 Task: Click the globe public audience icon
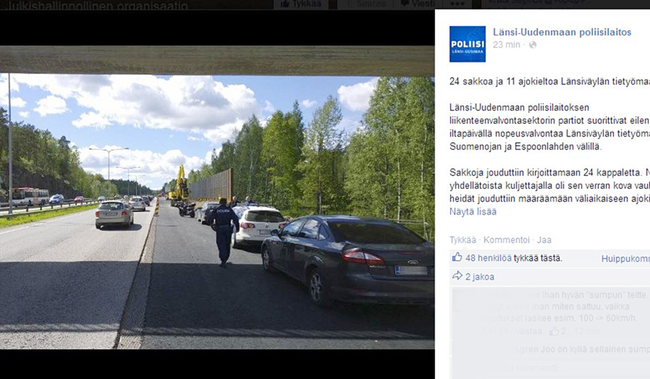point(533,45)
